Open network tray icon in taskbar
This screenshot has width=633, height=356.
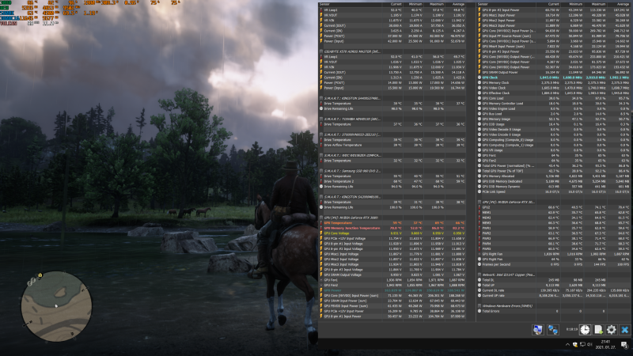(x=582, y=344)
